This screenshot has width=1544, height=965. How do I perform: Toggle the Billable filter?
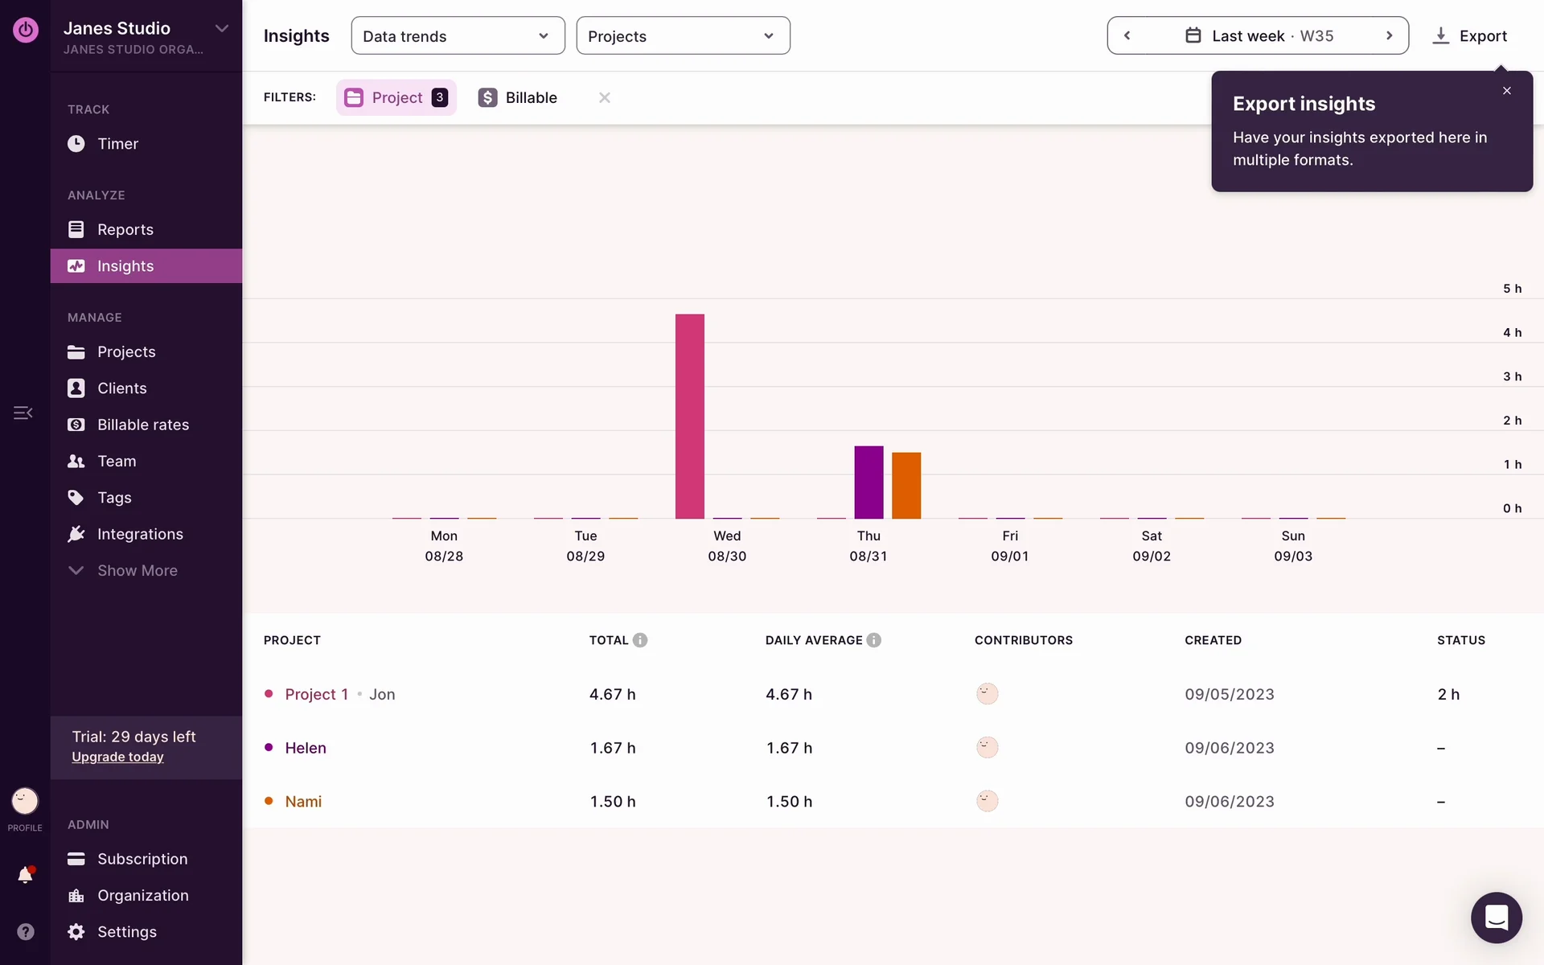click(518, 97)
